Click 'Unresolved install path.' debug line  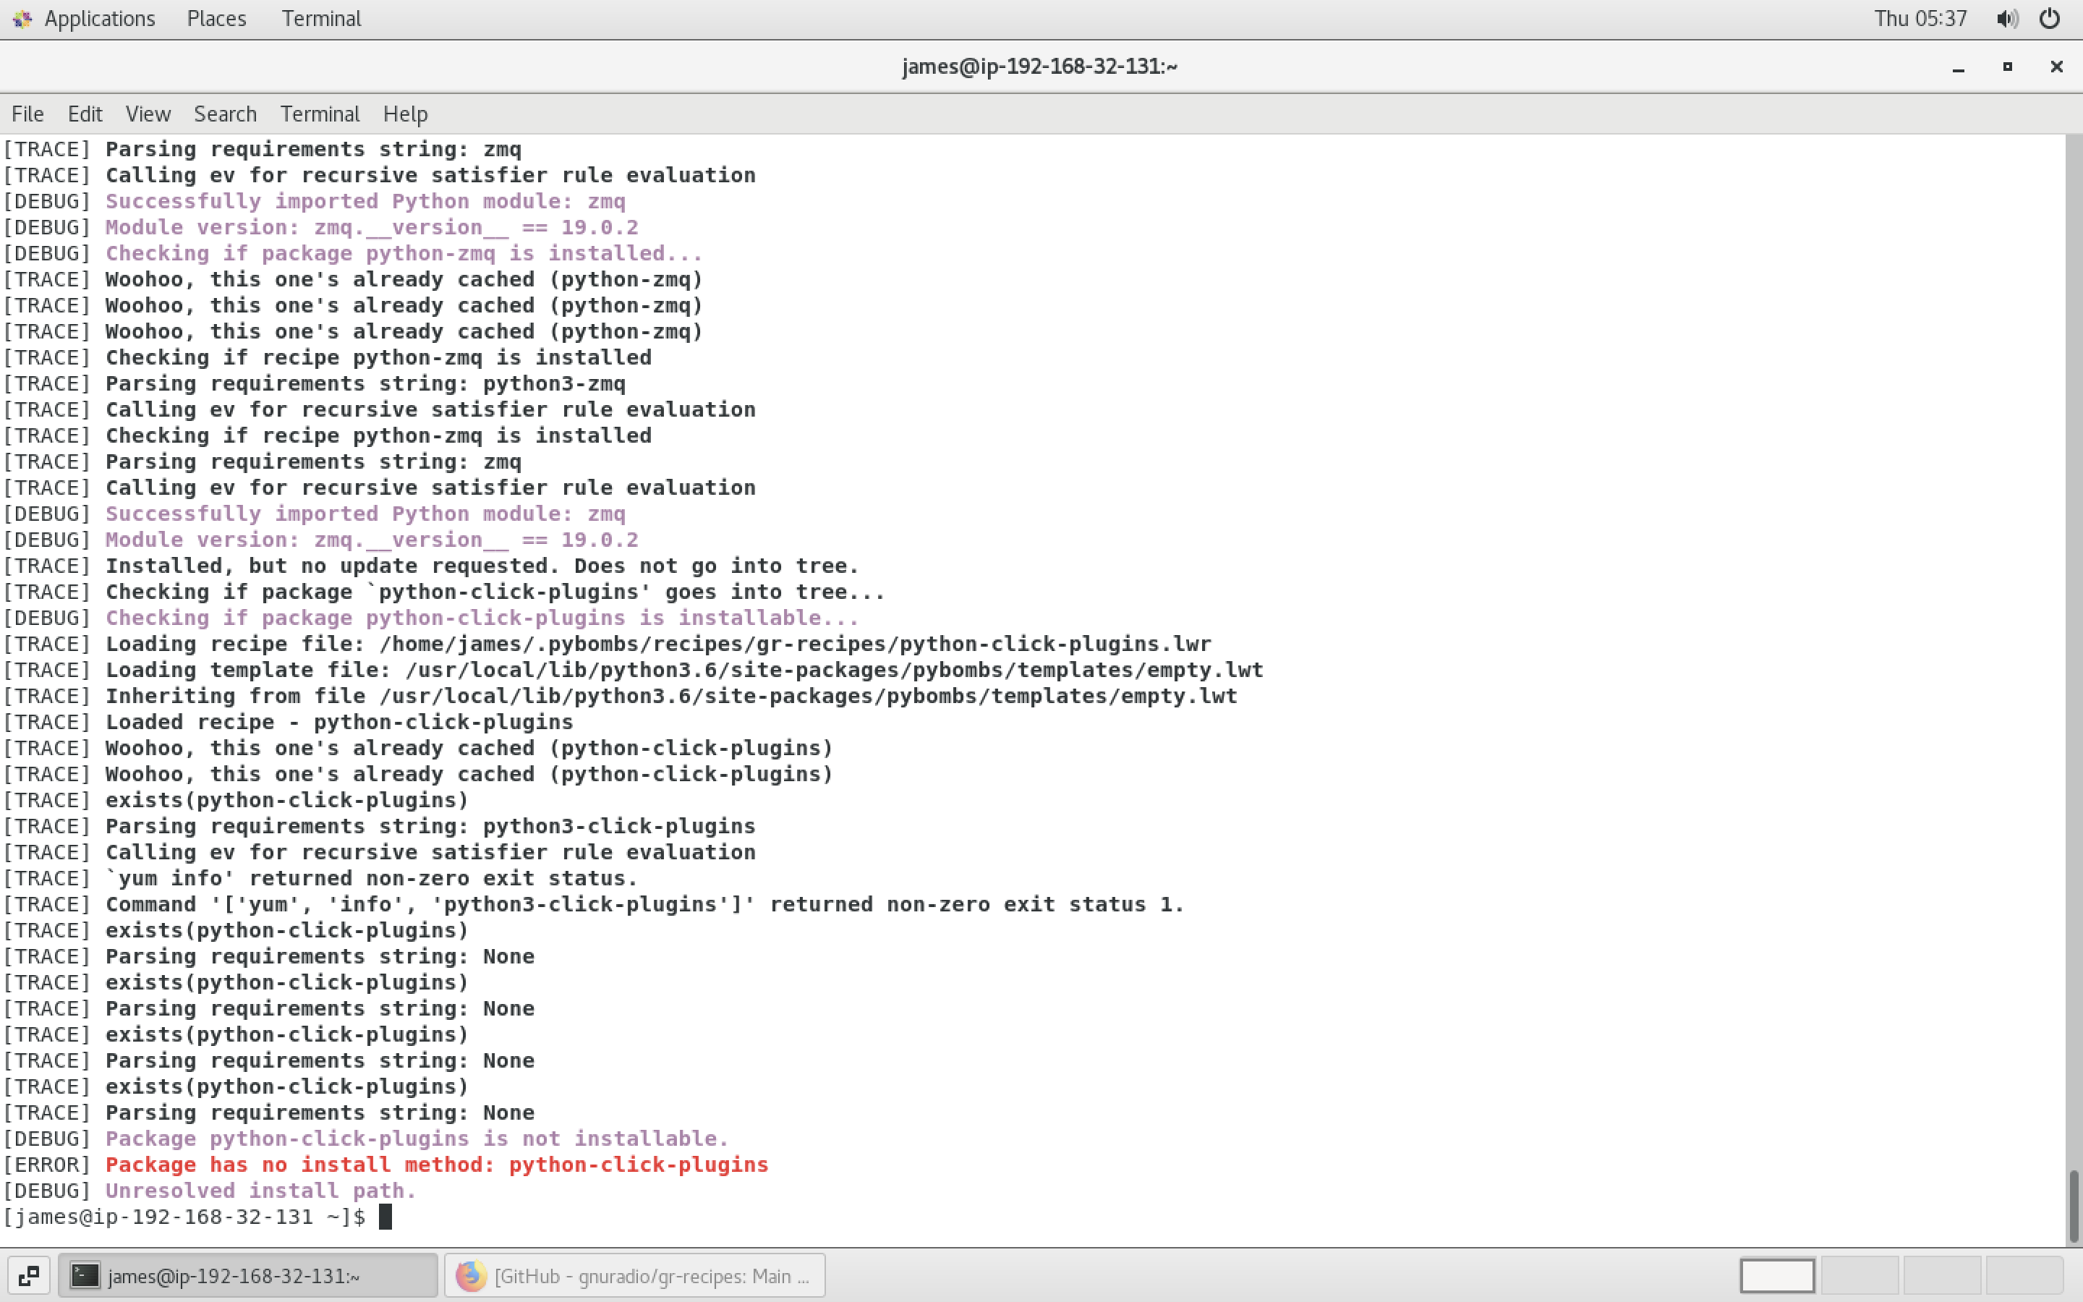pos(209,1191)
